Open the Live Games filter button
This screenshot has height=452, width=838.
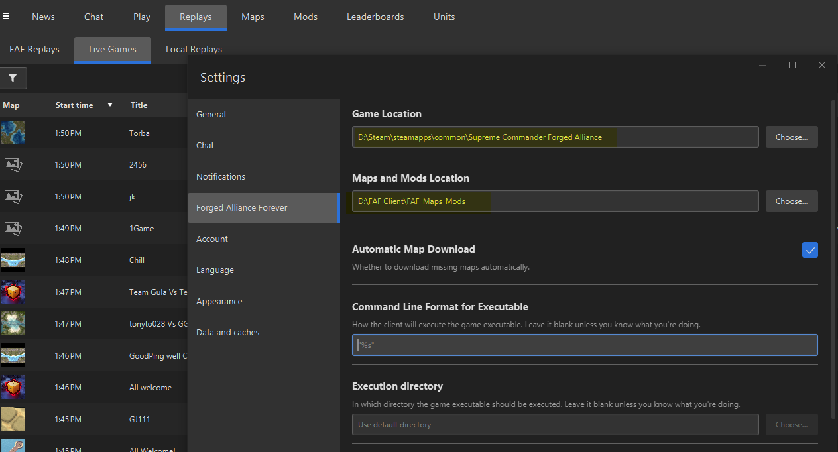tap(13, 78)
